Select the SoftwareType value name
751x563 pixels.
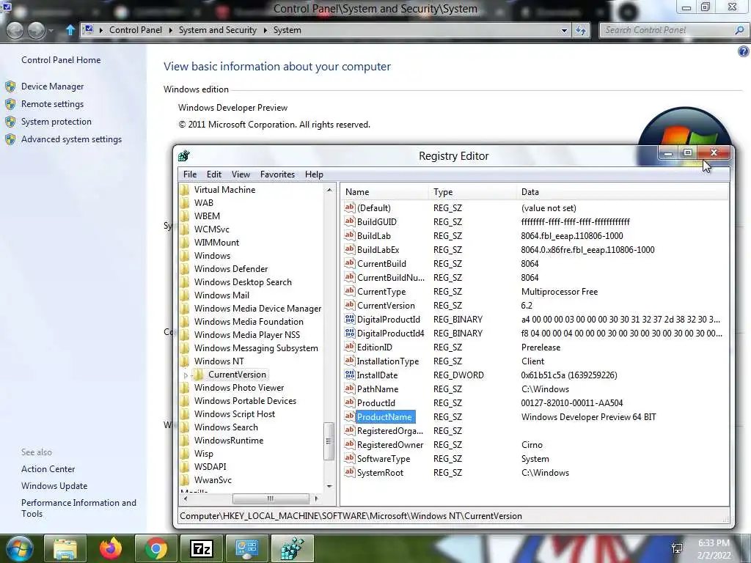pyautogui.click(x=384, y=459)
